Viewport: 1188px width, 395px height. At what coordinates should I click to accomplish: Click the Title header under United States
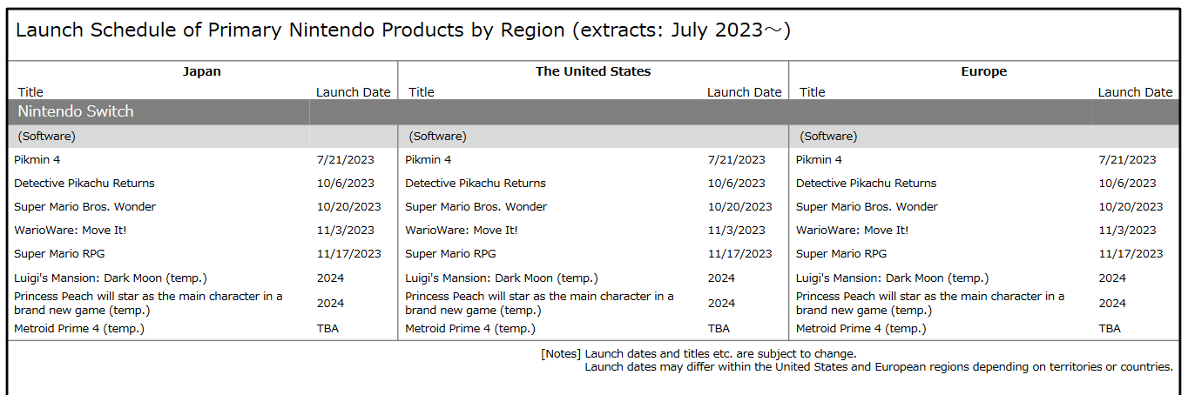[x=422, y=91]
